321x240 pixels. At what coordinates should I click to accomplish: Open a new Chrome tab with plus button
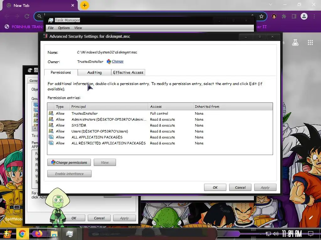(85, 5)
